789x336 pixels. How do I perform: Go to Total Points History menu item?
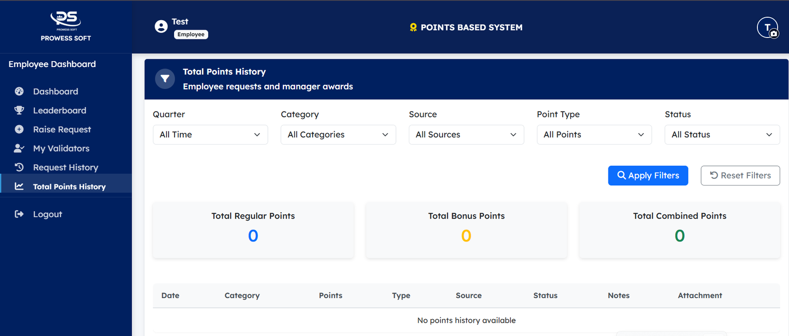[69, 187]
